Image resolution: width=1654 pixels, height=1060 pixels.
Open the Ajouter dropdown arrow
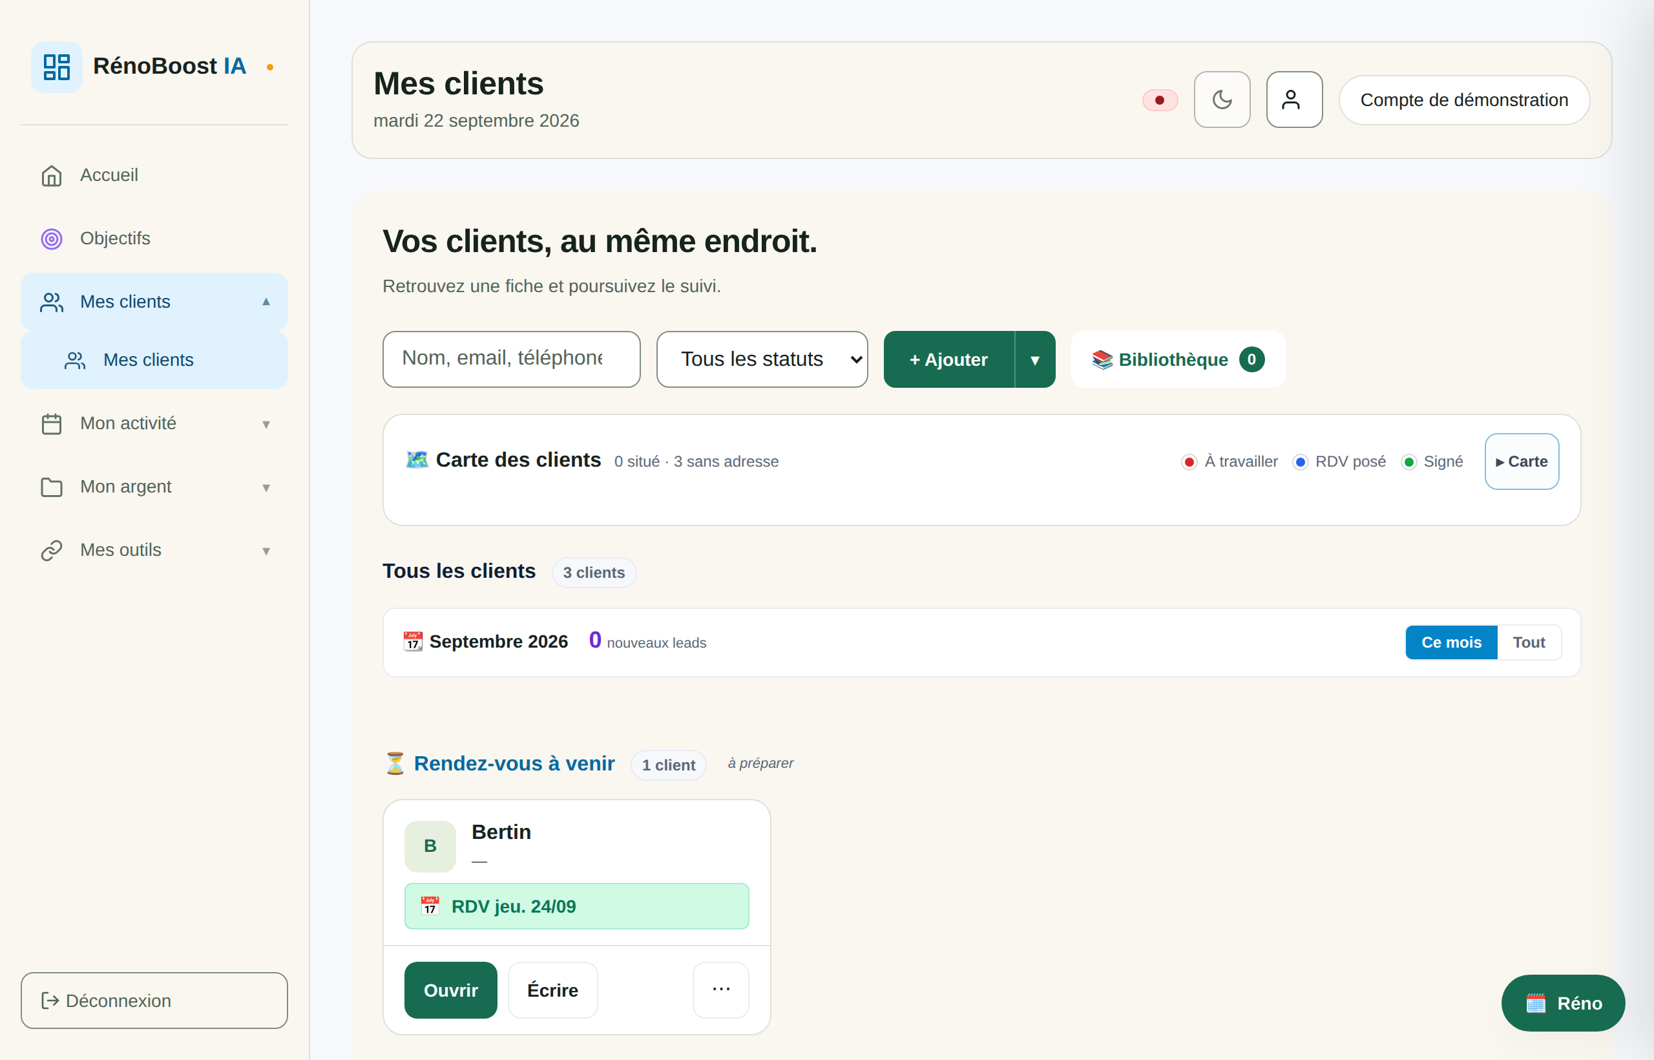click(1035, 359)
